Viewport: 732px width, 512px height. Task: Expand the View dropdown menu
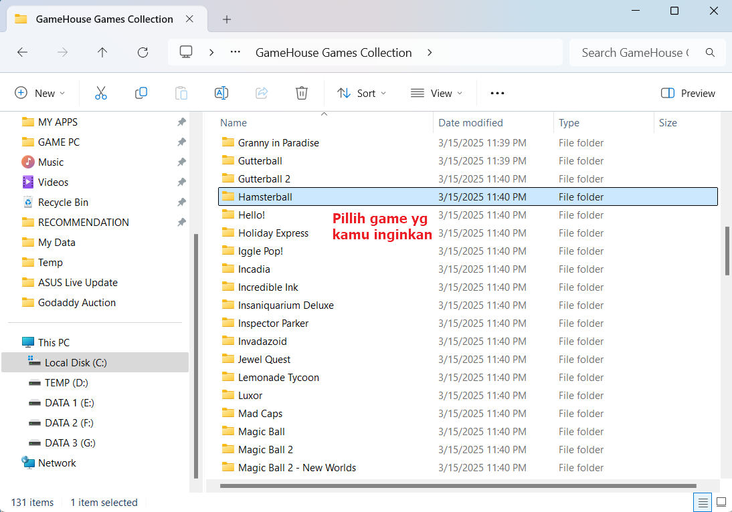[x=437, y=94]
